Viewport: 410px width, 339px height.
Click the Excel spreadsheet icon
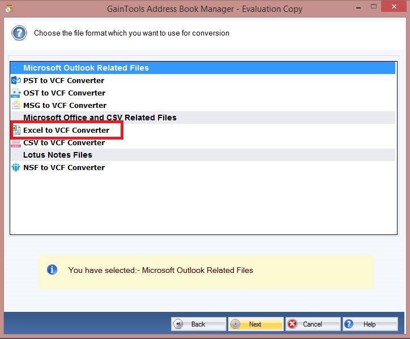click(x=16, y=130)
